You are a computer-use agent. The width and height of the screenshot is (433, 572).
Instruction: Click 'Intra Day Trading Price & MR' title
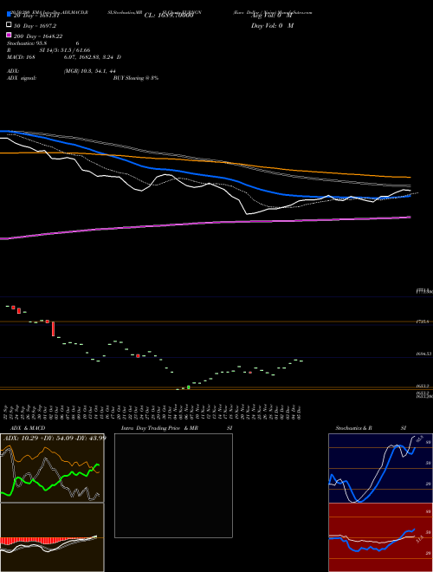[x=159, y=428]
